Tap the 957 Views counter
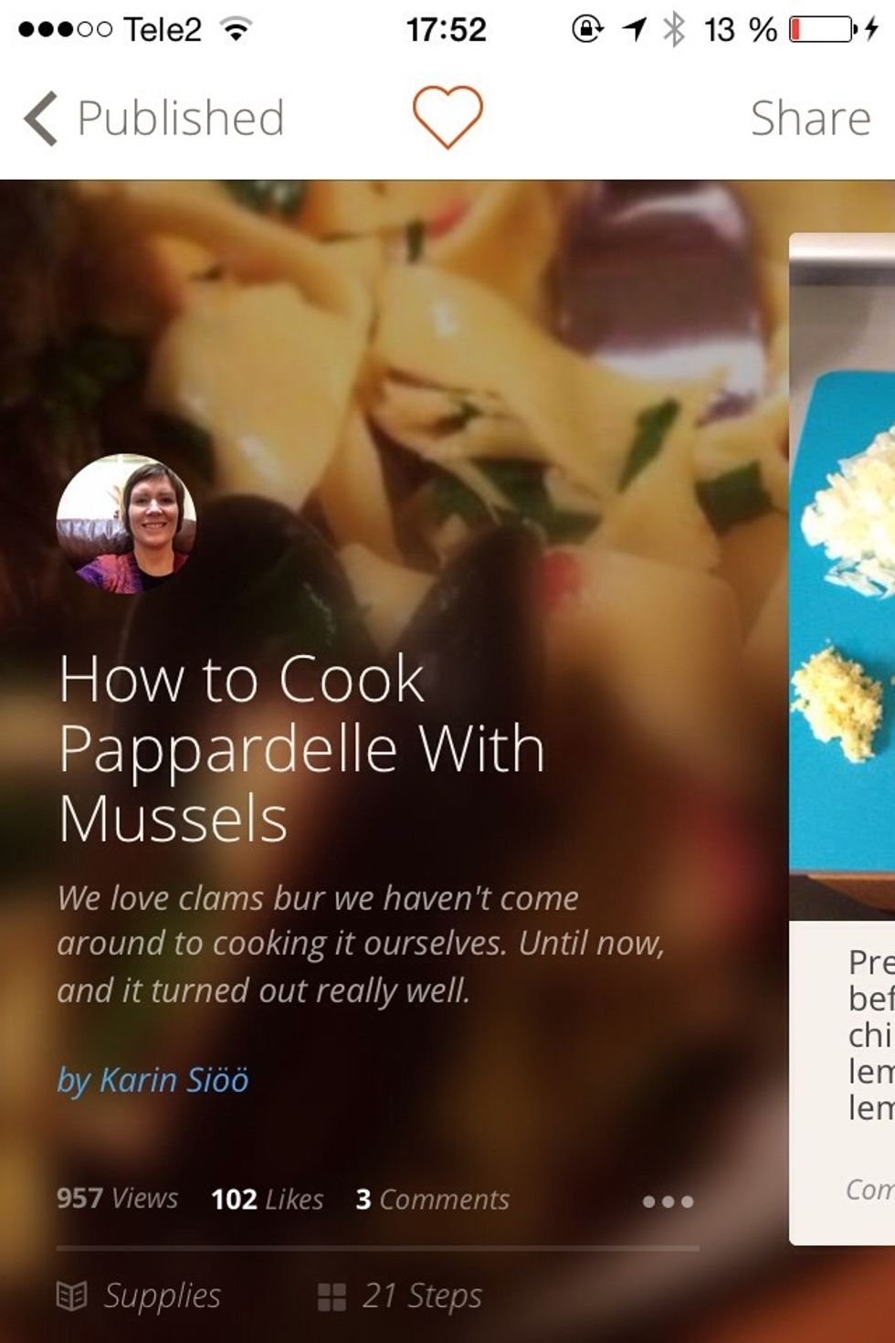The image size is (895, 1343). tap(117, 1198)
